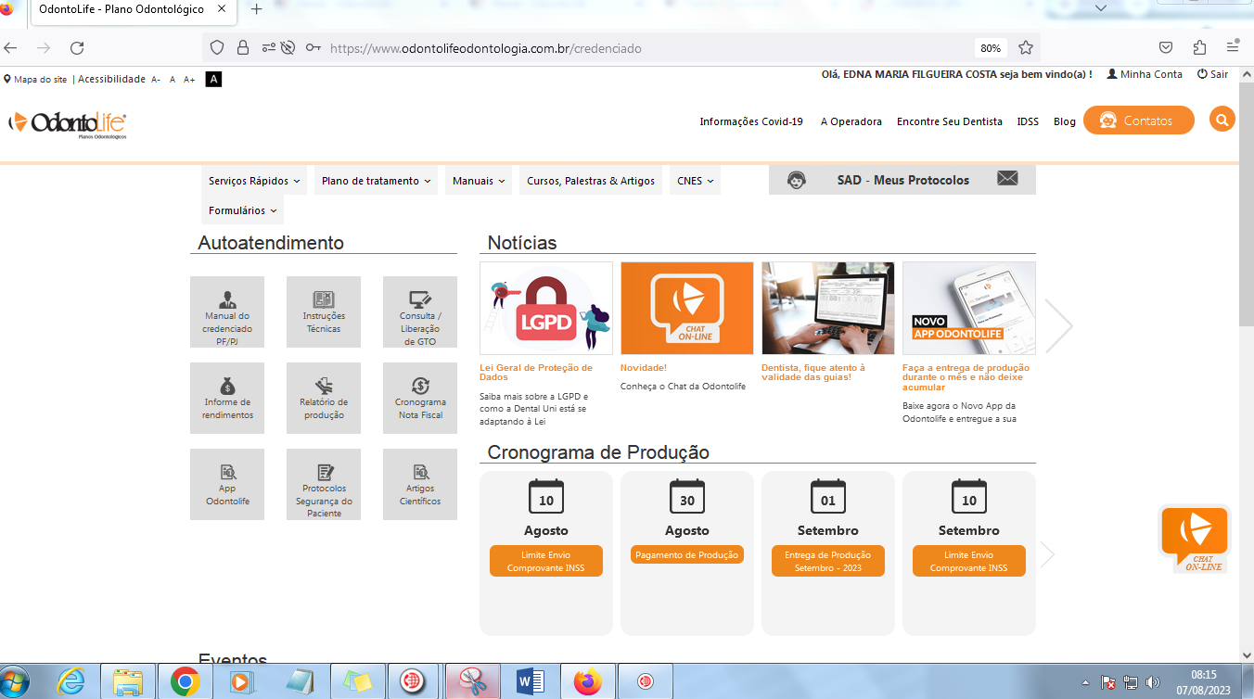Image resolution: width=1254 pixels, height=699 pixels.
Task: Click the OdontoLife logo
Action: point(68,124)
